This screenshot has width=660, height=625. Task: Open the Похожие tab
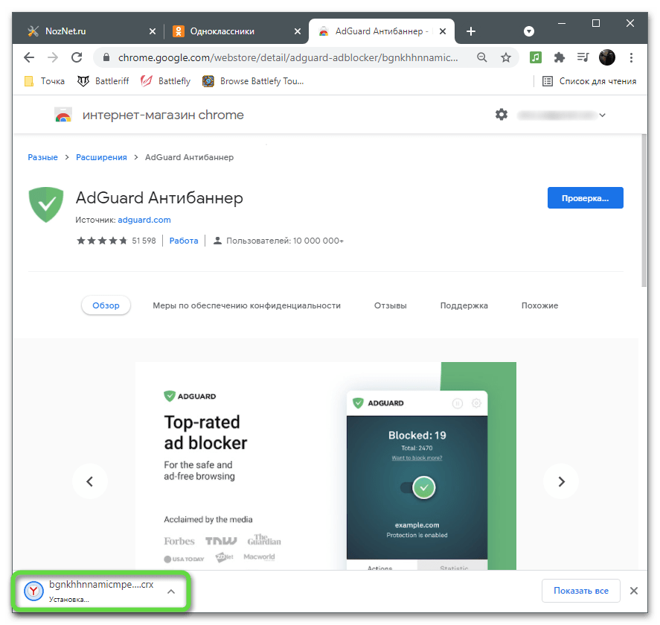tap(539, 305)
